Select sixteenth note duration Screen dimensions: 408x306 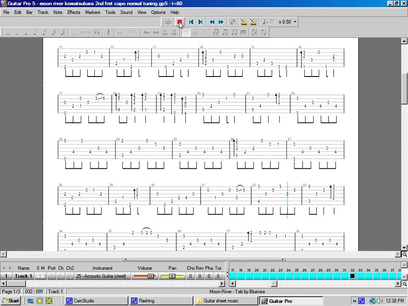click(x=45, y=33)
